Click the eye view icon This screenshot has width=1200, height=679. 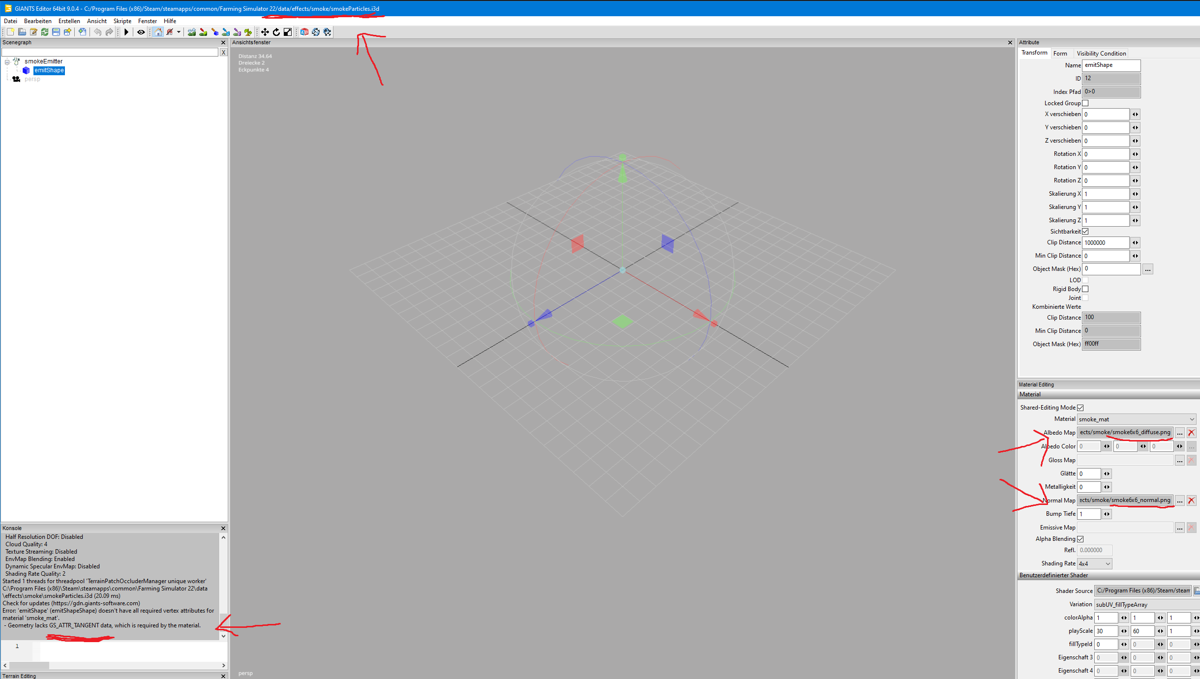pos(141,32)
